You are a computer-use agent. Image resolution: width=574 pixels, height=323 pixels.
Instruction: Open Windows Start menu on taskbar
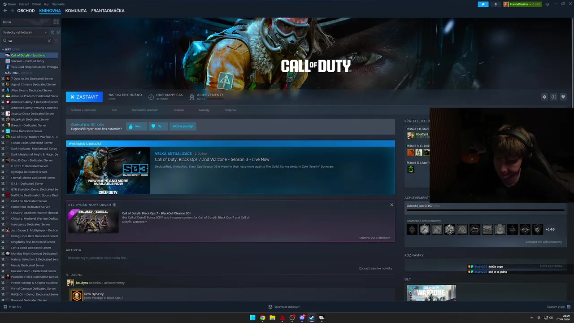(252, 318)
